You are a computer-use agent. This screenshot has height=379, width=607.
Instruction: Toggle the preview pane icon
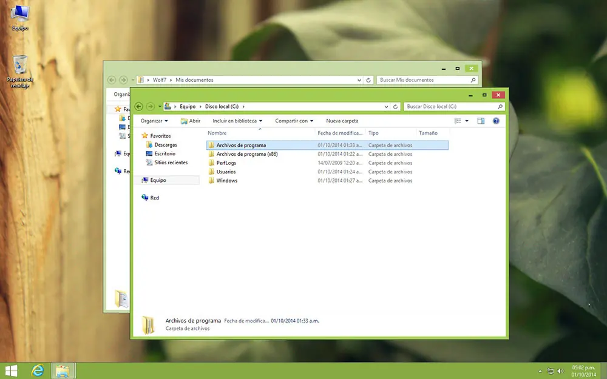coord(481,121)
